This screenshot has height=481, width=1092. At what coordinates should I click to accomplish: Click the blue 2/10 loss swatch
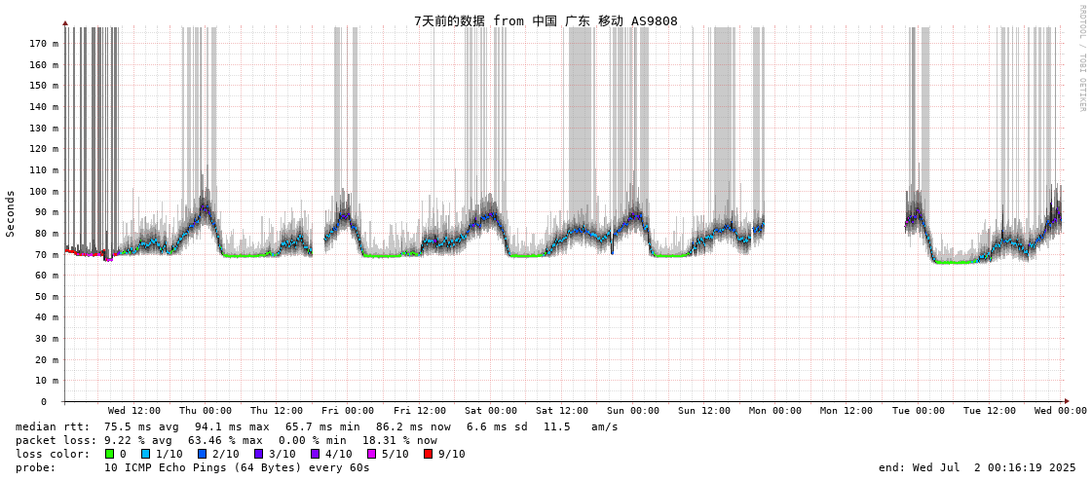click(x=202, y=454)
